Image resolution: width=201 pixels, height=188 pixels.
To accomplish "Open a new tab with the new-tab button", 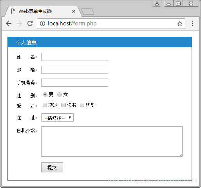I will (88, 12).
